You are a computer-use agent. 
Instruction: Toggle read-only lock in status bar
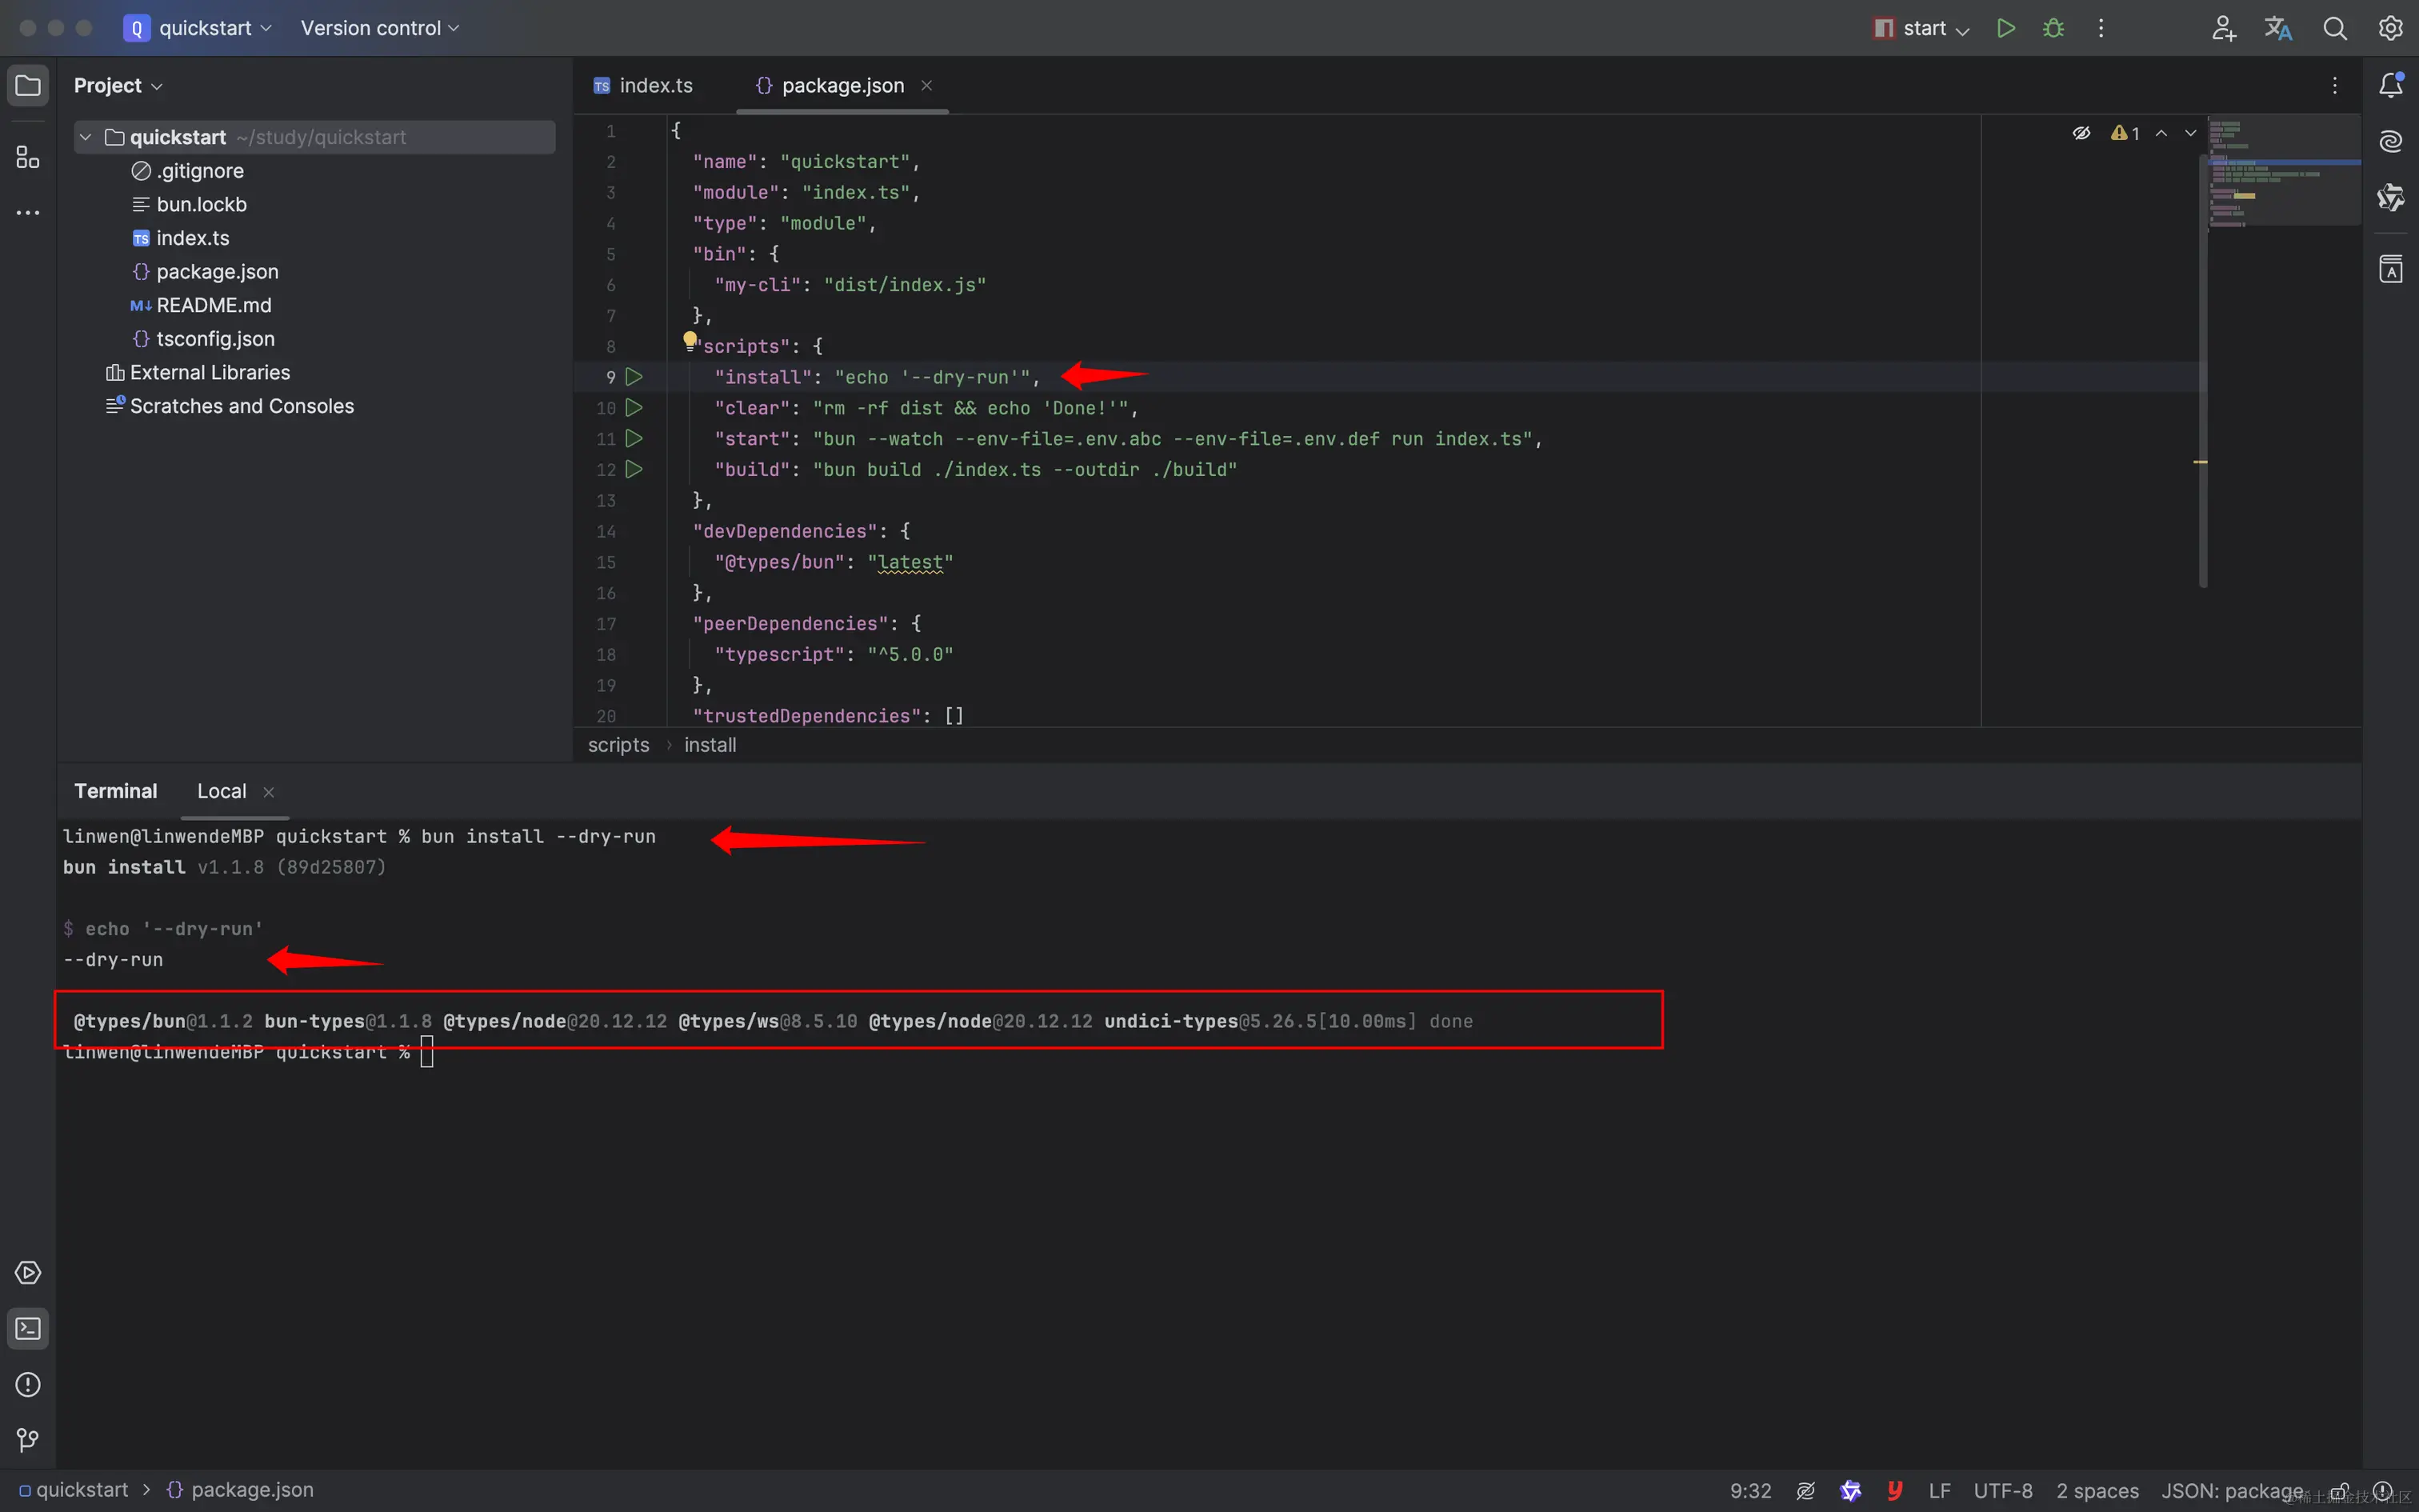coord(2340,1490)
